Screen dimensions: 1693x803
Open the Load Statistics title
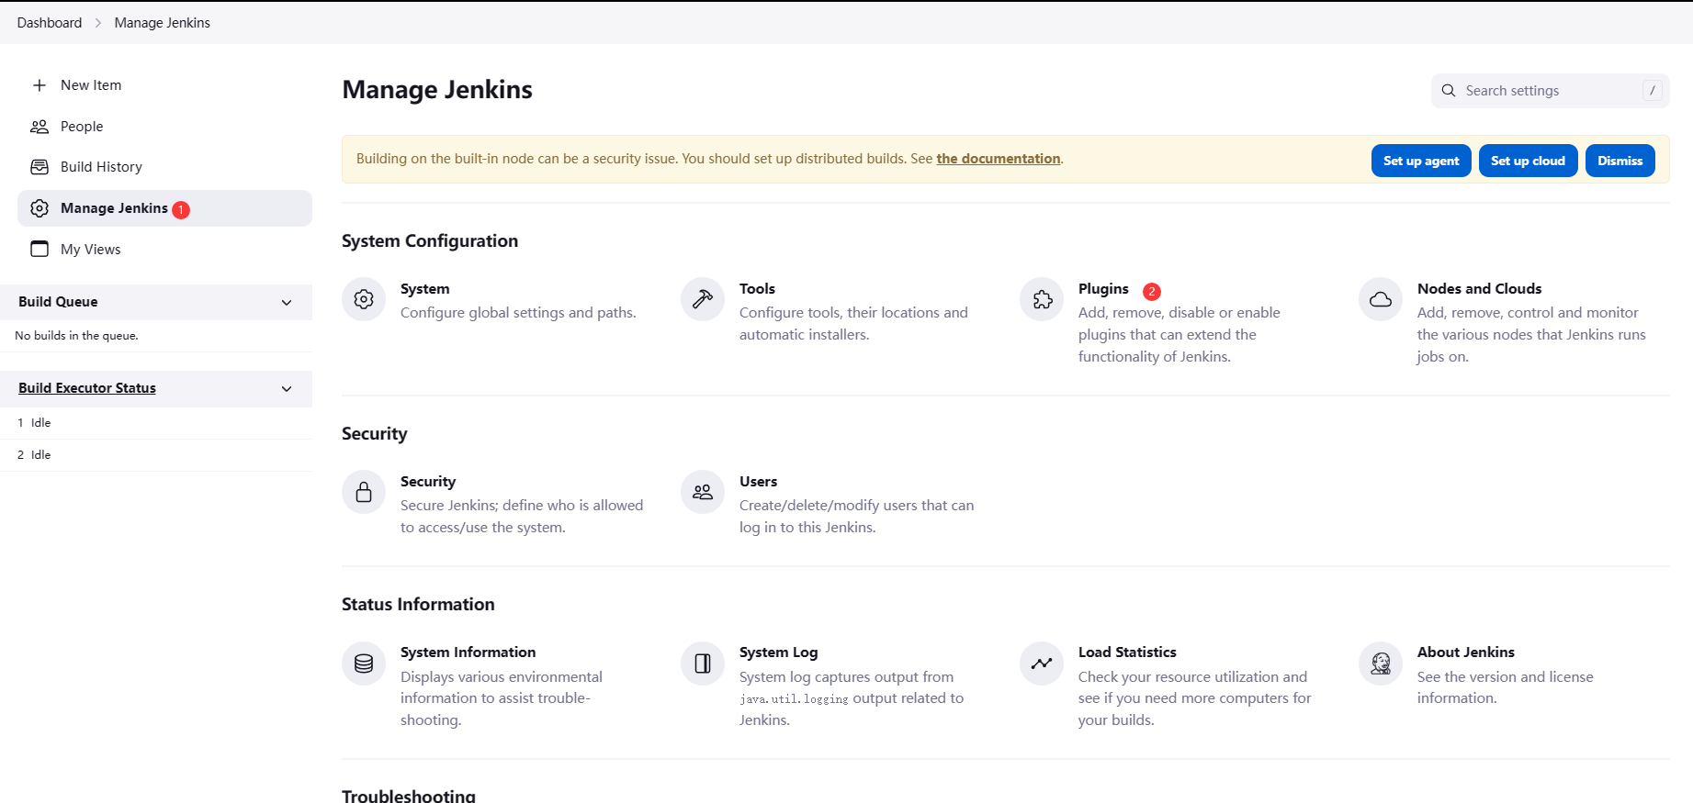1127,652
